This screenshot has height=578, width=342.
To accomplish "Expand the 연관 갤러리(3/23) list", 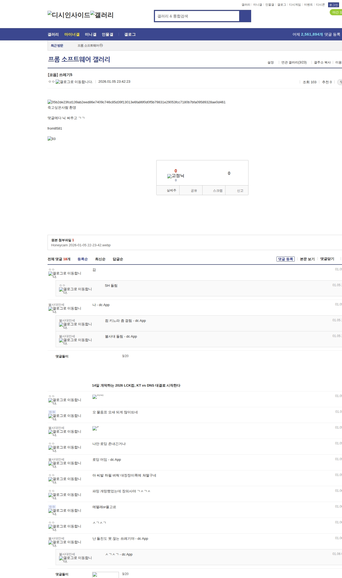I will click(294, 62).
